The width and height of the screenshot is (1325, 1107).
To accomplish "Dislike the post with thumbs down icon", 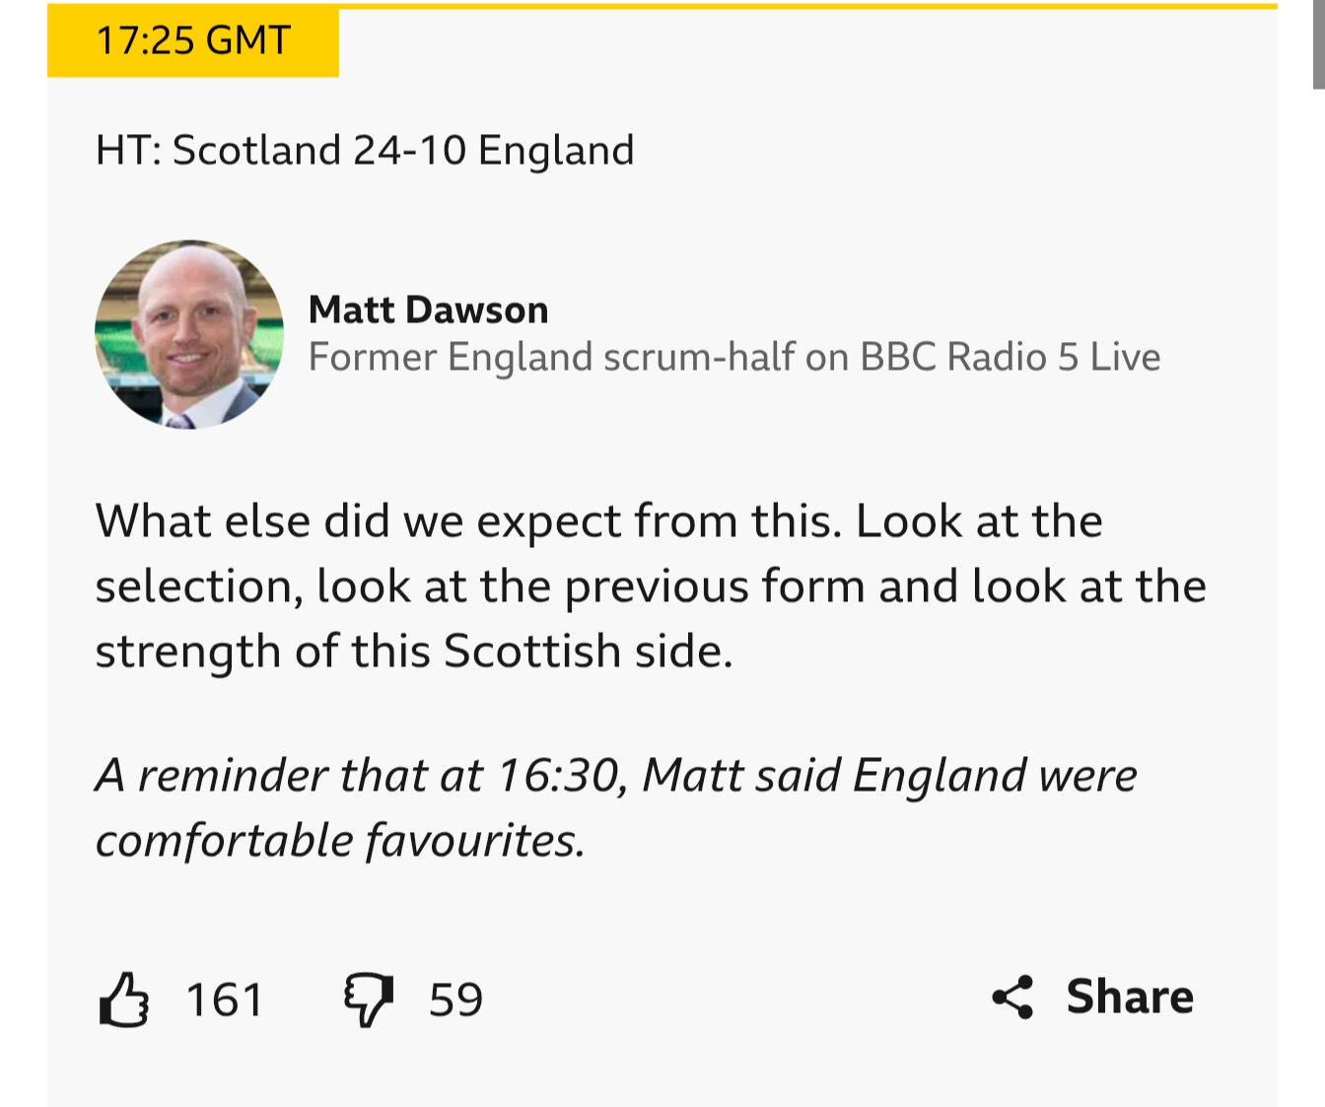I will (x=368, y=1000).
